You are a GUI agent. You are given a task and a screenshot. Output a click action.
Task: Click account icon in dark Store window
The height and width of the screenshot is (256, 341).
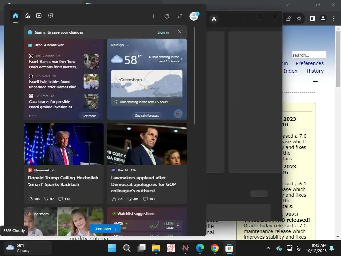[214, 19]
